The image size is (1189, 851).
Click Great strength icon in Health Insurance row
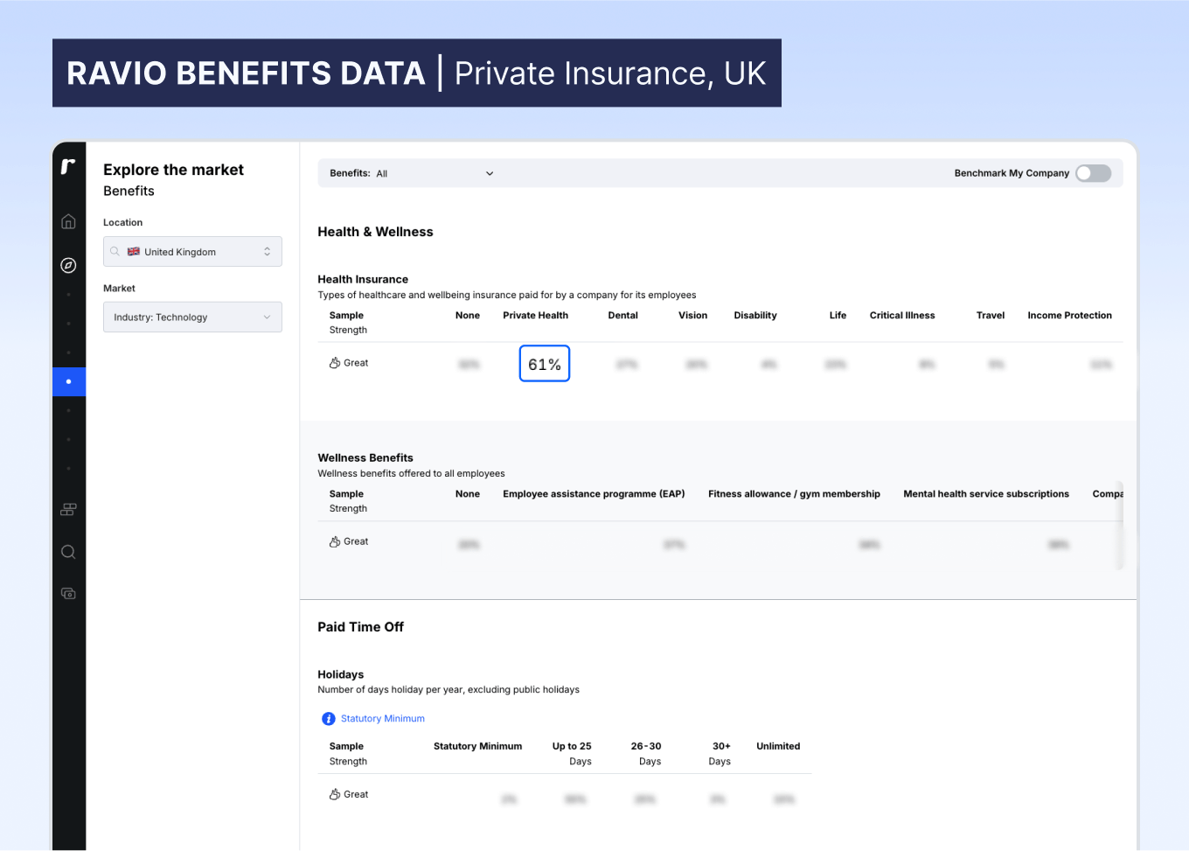click(x=335, y=363)
